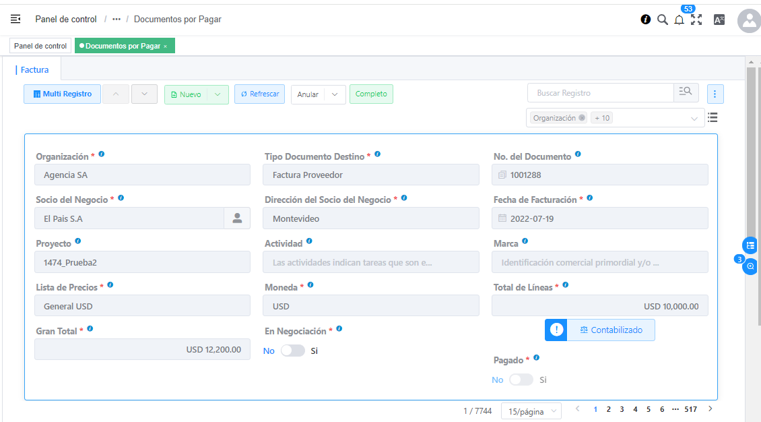Click the fullscreen expand icon

click(696, 20)
